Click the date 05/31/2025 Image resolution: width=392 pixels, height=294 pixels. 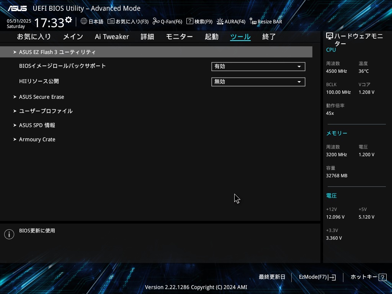tap(19, 21)
